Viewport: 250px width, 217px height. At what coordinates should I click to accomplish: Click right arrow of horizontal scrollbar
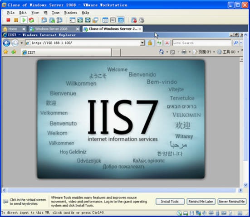240,190
